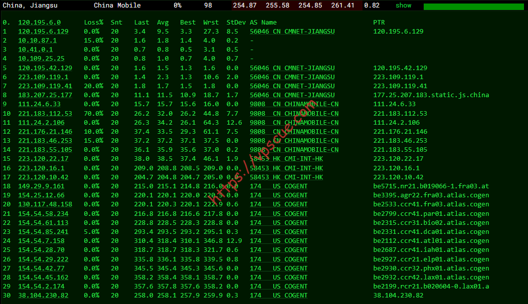This screenshot has height=304, width=528.
Task: Select the 'China Mobile' carrier text
Action: 117,6
